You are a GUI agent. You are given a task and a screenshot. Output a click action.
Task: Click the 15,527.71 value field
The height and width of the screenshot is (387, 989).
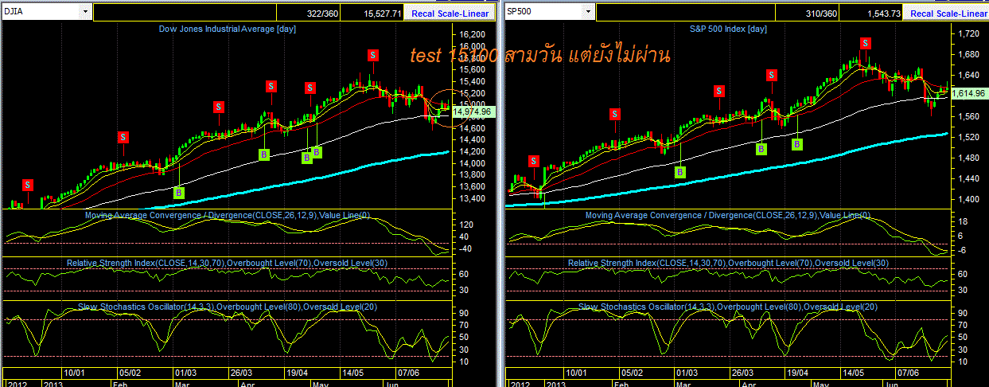coord(381,13)
